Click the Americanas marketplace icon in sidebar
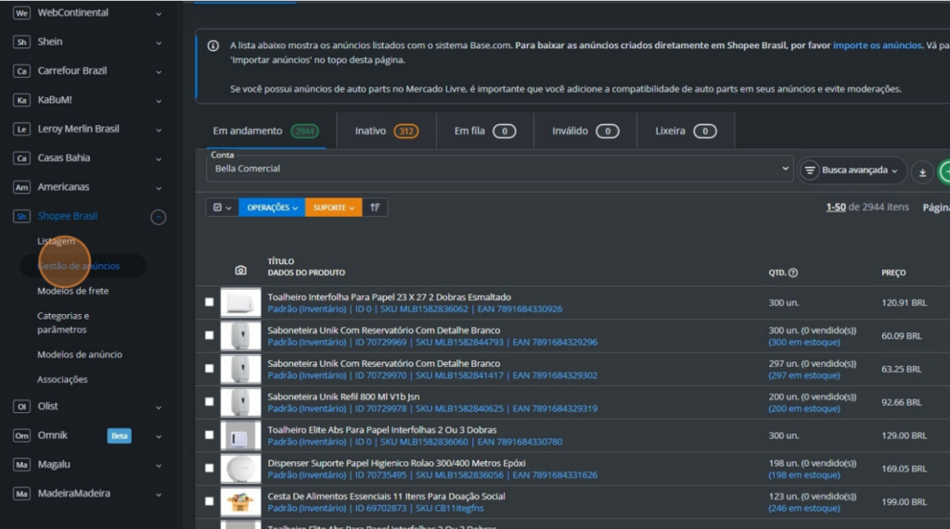This screenshot has width=950, height=529. click(21, 187)
